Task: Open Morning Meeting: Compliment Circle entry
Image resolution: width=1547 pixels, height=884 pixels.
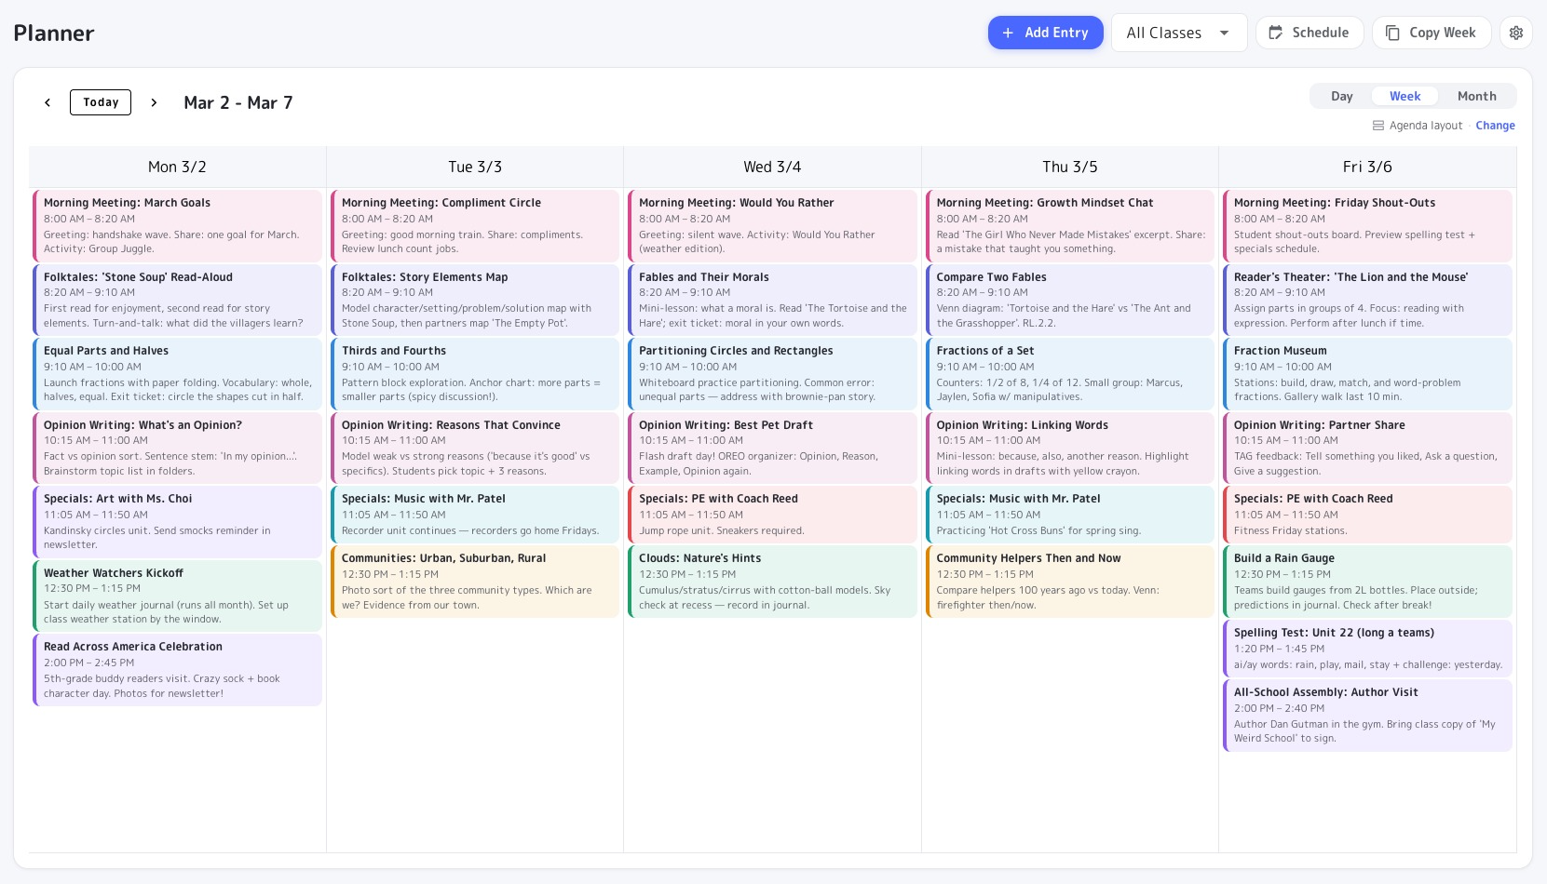Action: pyautogui.click(x=475, y=225)
